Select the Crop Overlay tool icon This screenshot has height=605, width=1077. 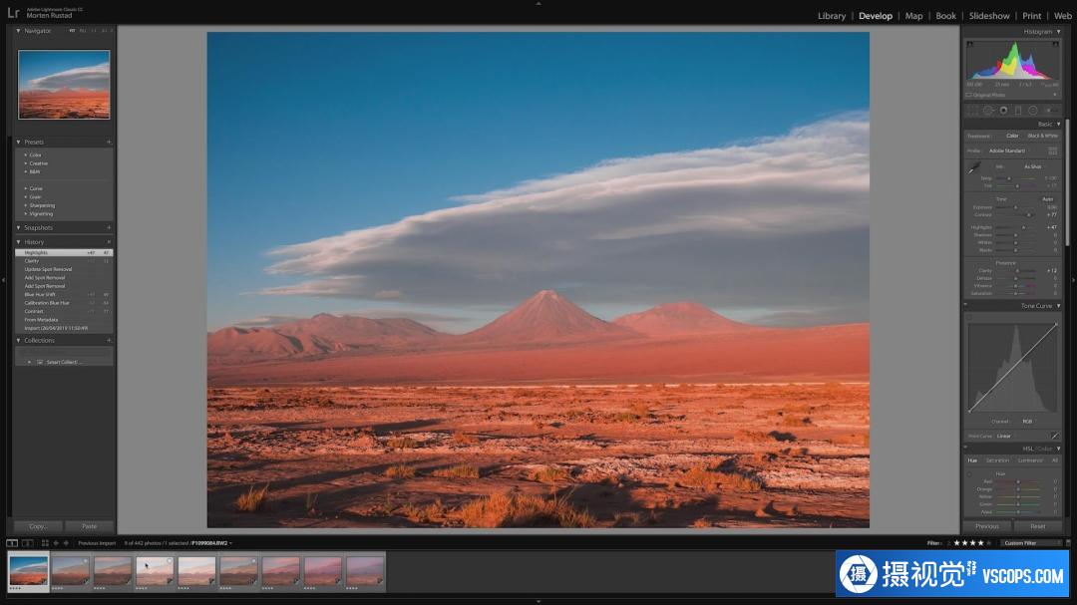pos(973,110)
